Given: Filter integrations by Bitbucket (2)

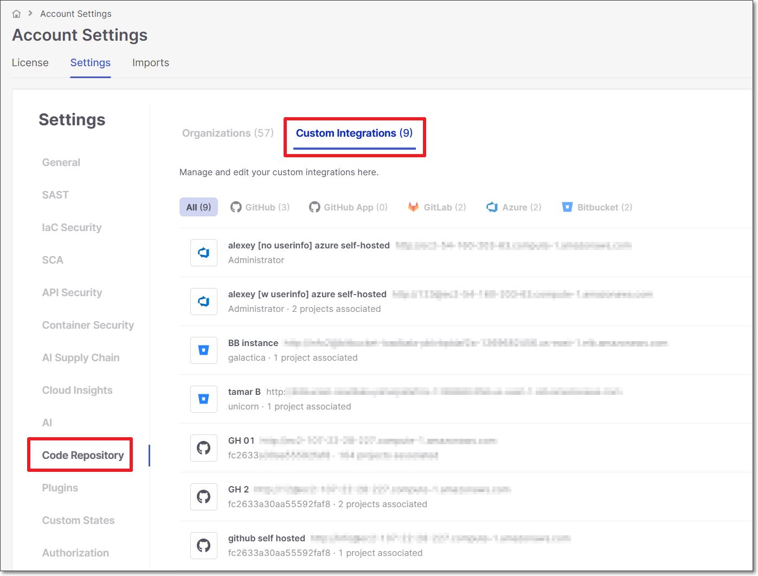Looking at the screenshot, I should (x=597, y=207).
